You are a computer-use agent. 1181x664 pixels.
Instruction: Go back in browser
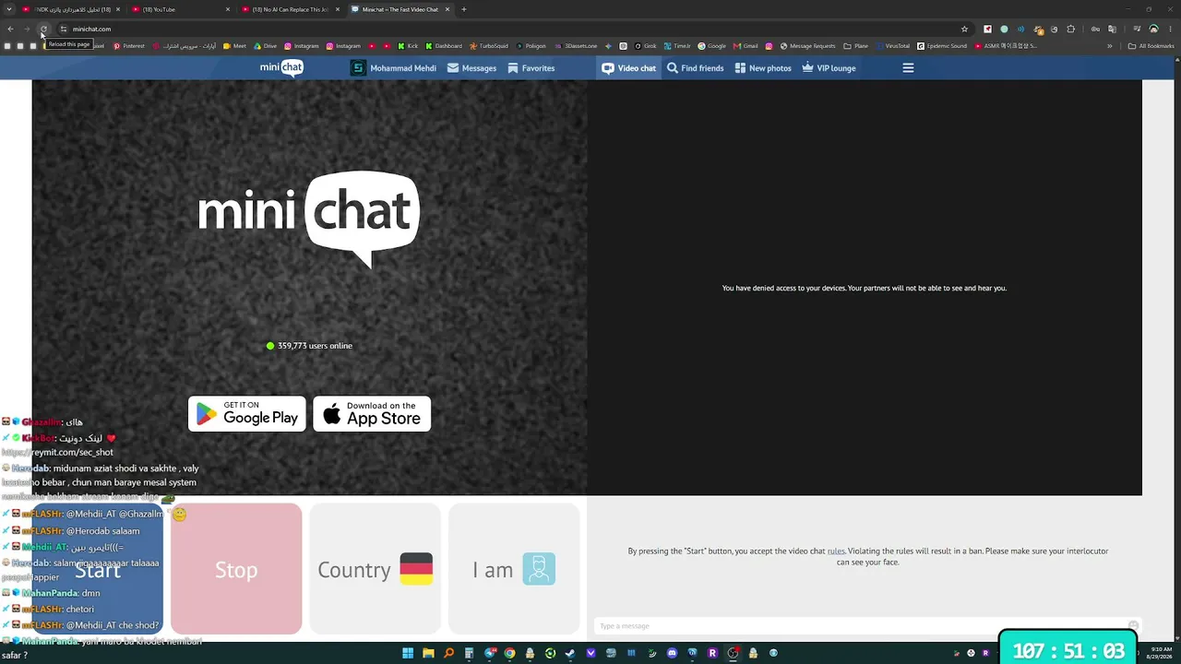click(x=10, y=29)
